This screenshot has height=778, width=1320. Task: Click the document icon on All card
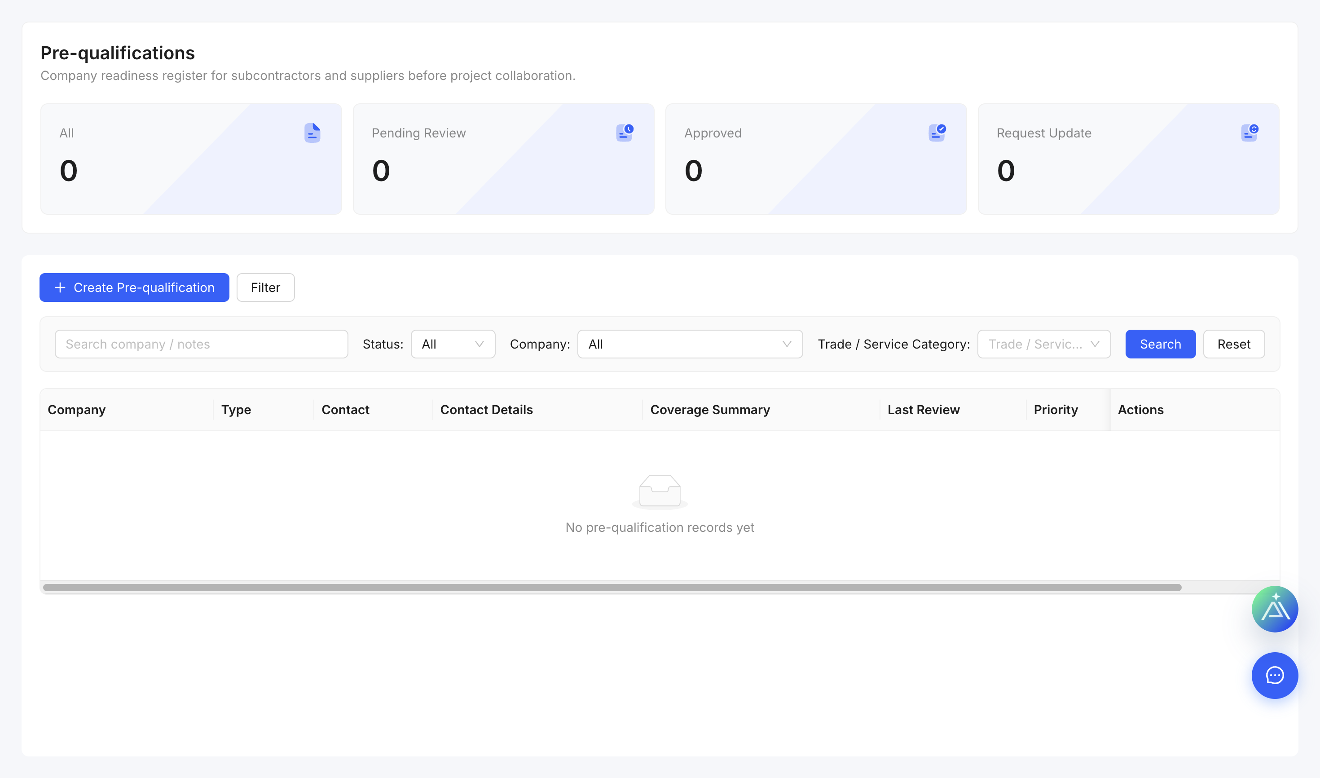(312, 133)
